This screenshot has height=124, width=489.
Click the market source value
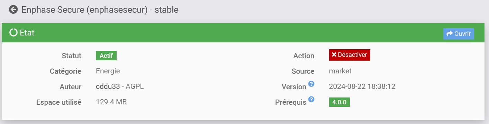(340, 71)
